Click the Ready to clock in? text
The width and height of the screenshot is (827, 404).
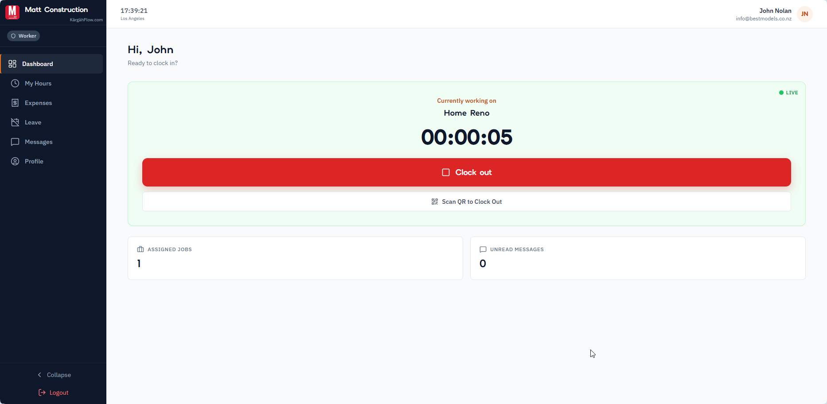[152, 63]
